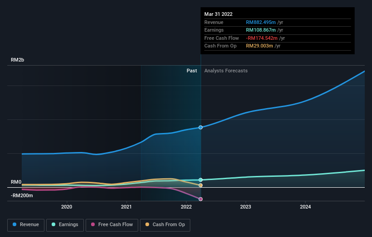Image resolution: width=372 pixels, height=237 pixels.
Task: Click the RM882.495m revenue value
Action: [x=261, y=22]
